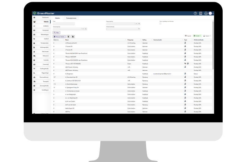Select Relaties in the sidebar menu
The image size is (244, 162).
pyautogui.click(x=41, y=22)
